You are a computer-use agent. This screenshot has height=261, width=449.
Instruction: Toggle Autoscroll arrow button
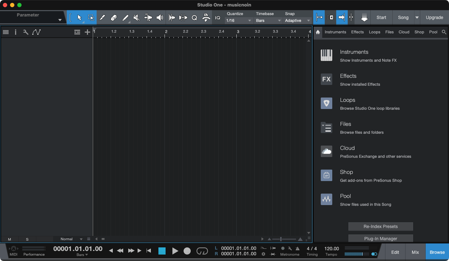point(341,17)
